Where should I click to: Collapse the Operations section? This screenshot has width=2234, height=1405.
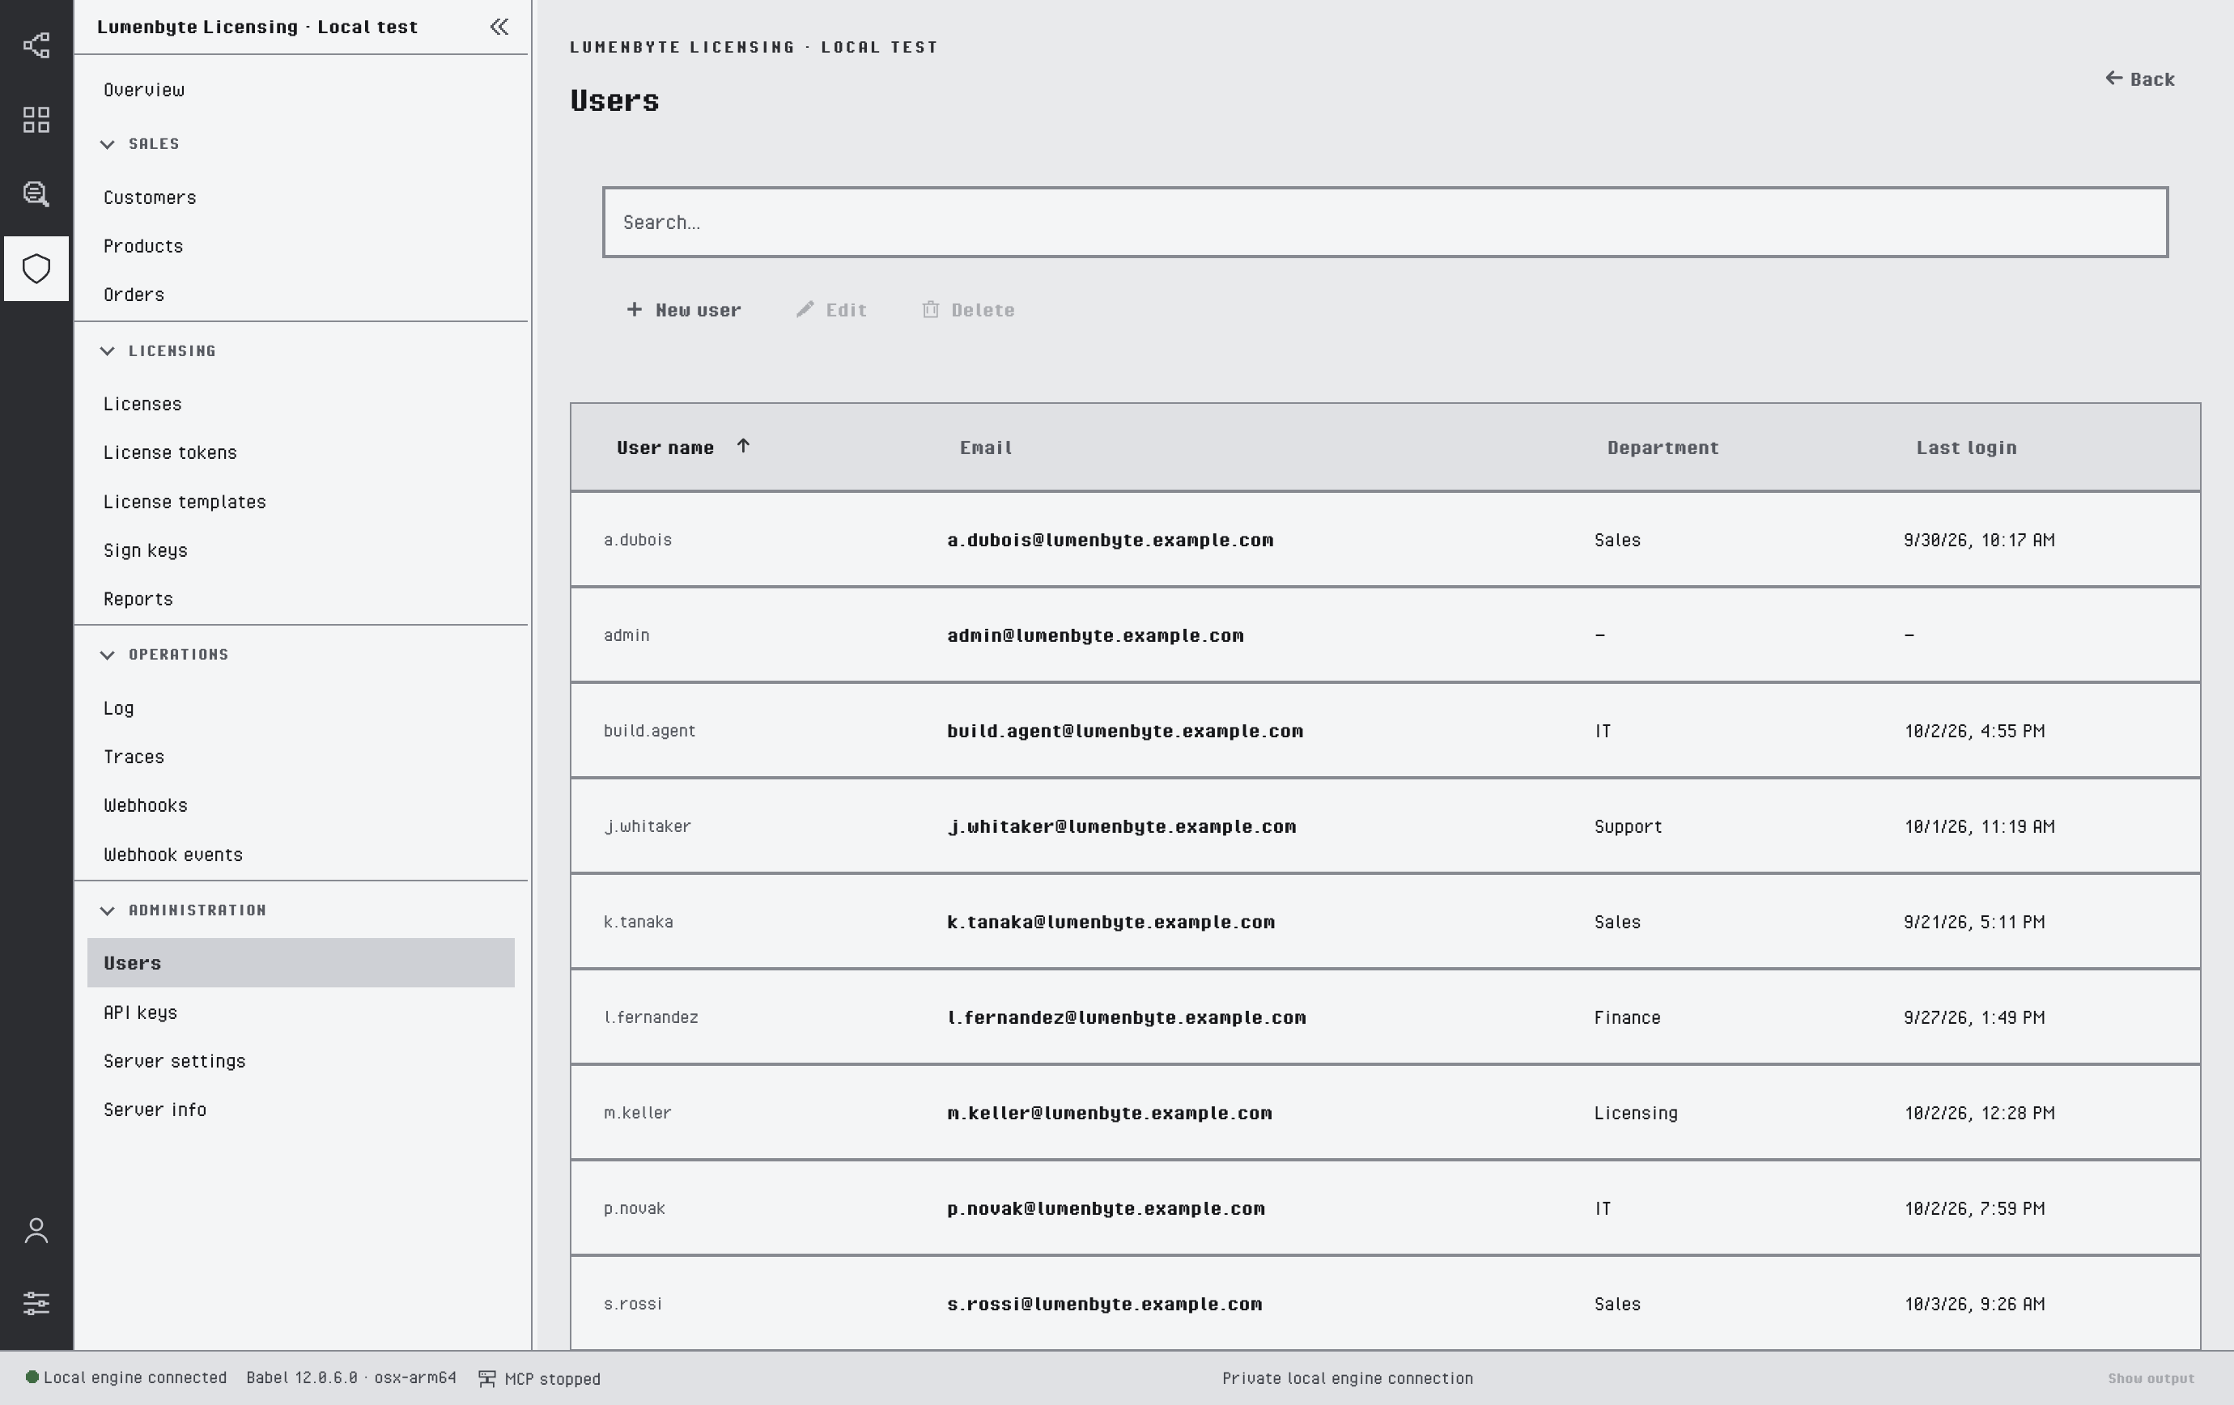(x=108, y=655)
